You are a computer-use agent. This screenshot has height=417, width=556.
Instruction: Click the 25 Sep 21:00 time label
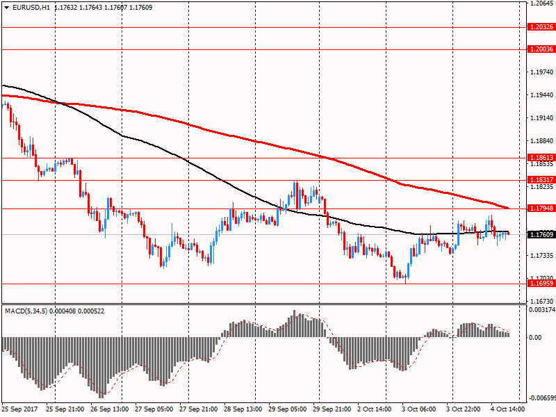coord(65,409)
